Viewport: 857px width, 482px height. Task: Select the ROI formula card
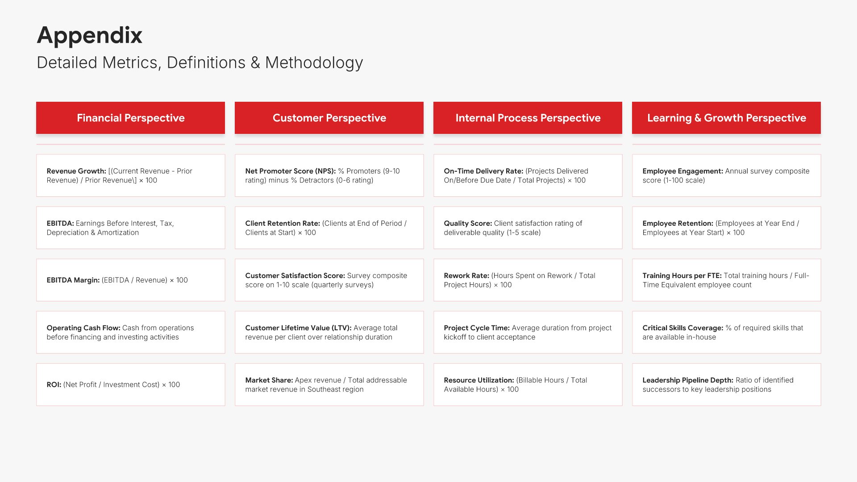(x=130, y=384)
